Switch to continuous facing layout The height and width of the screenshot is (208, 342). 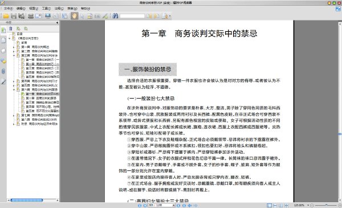click(x=286, y=205)
